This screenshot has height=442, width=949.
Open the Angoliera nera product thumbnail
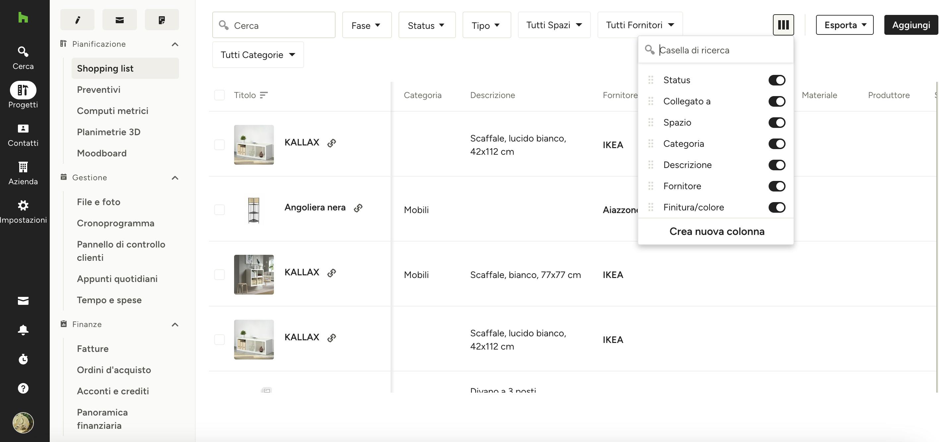point(254,210)
